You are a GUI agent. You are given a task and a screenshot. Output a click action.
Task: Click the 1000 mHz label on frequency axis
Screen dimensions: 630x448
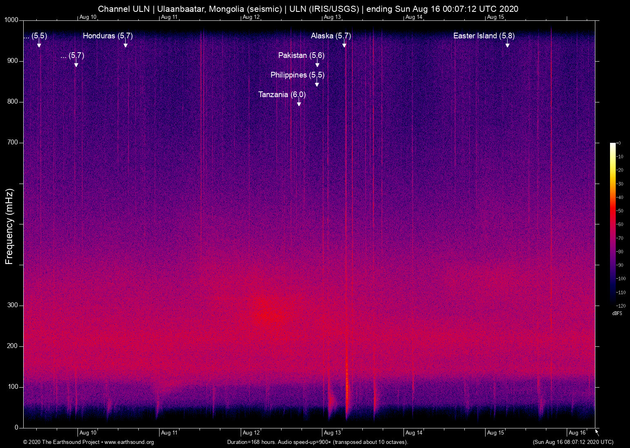(x=11, y=20)
